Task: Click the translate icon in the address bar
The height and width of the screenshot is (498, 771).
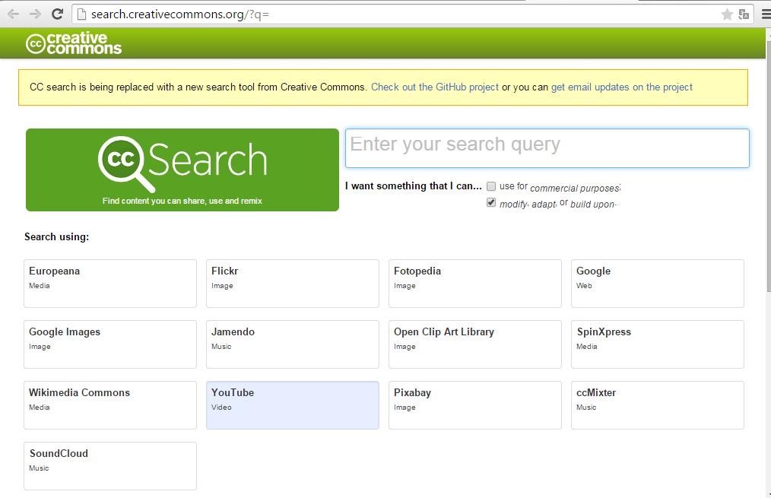Action: [744, 14]
